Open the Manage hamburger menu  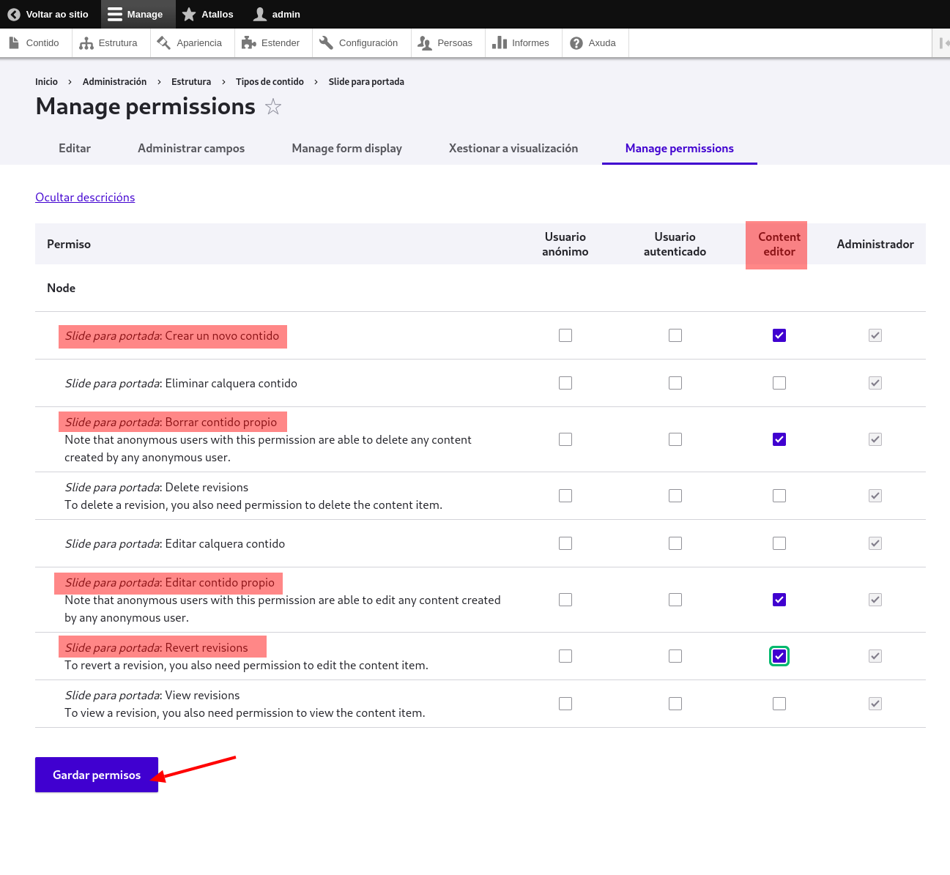click(136, 14)
